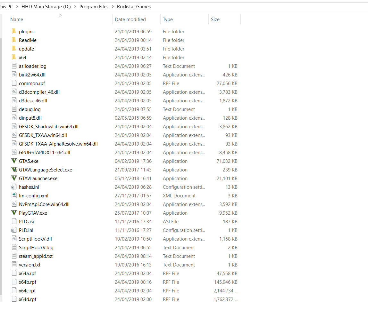
Task: Click the version.txt file icon
Action: click(x=14, y=265)
